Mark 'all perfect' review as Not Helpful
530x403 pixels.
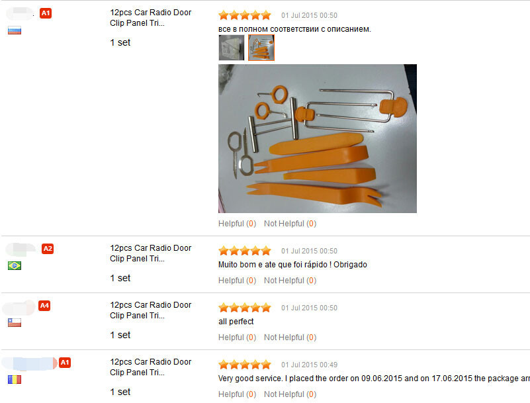pyautogui.click(x=290, y=337)
